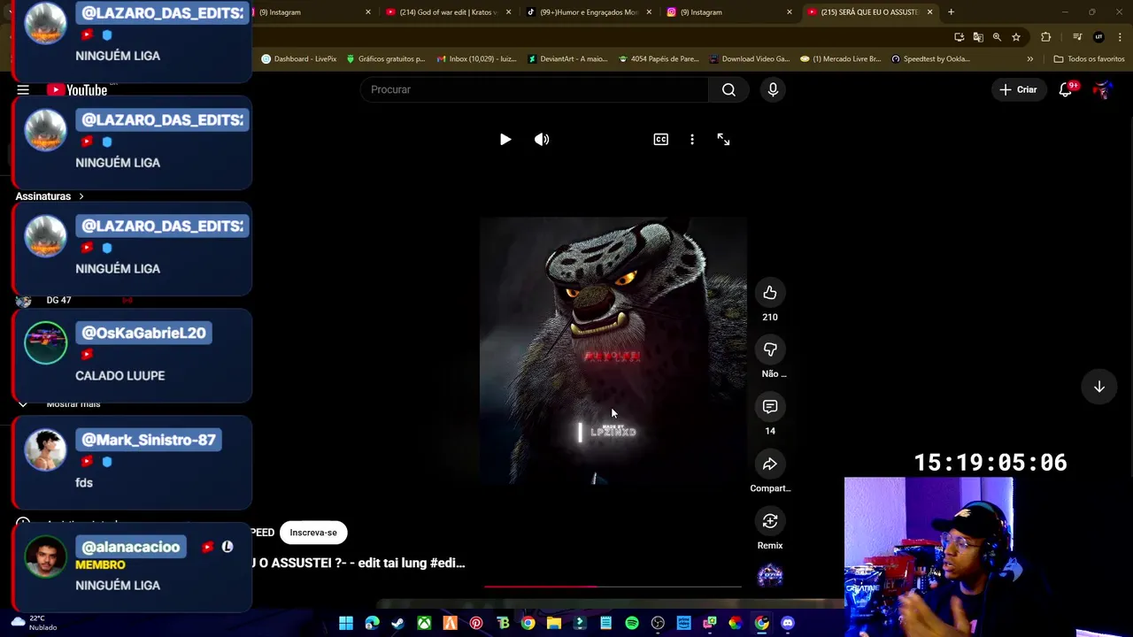Open the DeviantArt bookmark

coord(567,59)
